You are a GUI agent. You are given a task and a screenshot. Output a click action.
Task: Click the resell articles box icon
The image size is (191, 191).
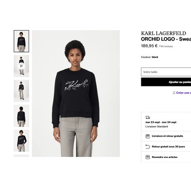coord(148,157)
